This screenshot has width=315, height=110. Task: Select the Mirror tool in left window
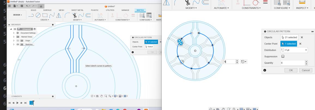(59, 15)
